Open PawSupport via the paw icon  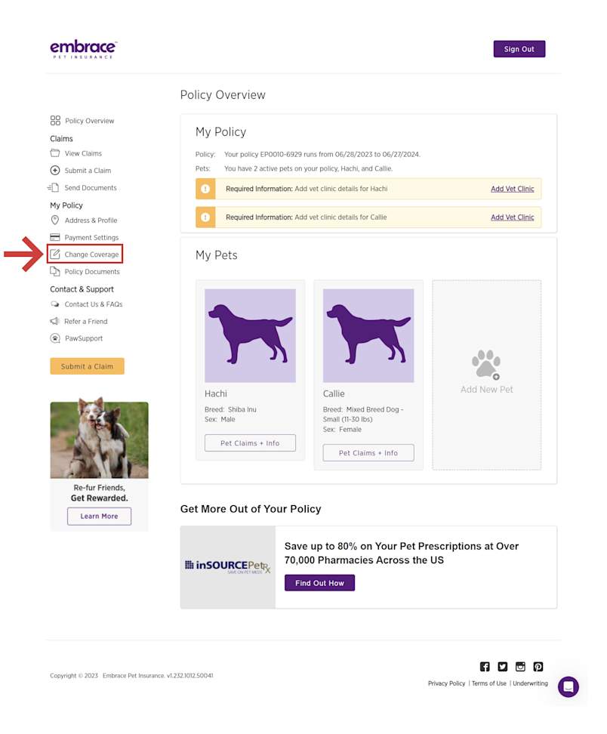[x=56, y=338]
